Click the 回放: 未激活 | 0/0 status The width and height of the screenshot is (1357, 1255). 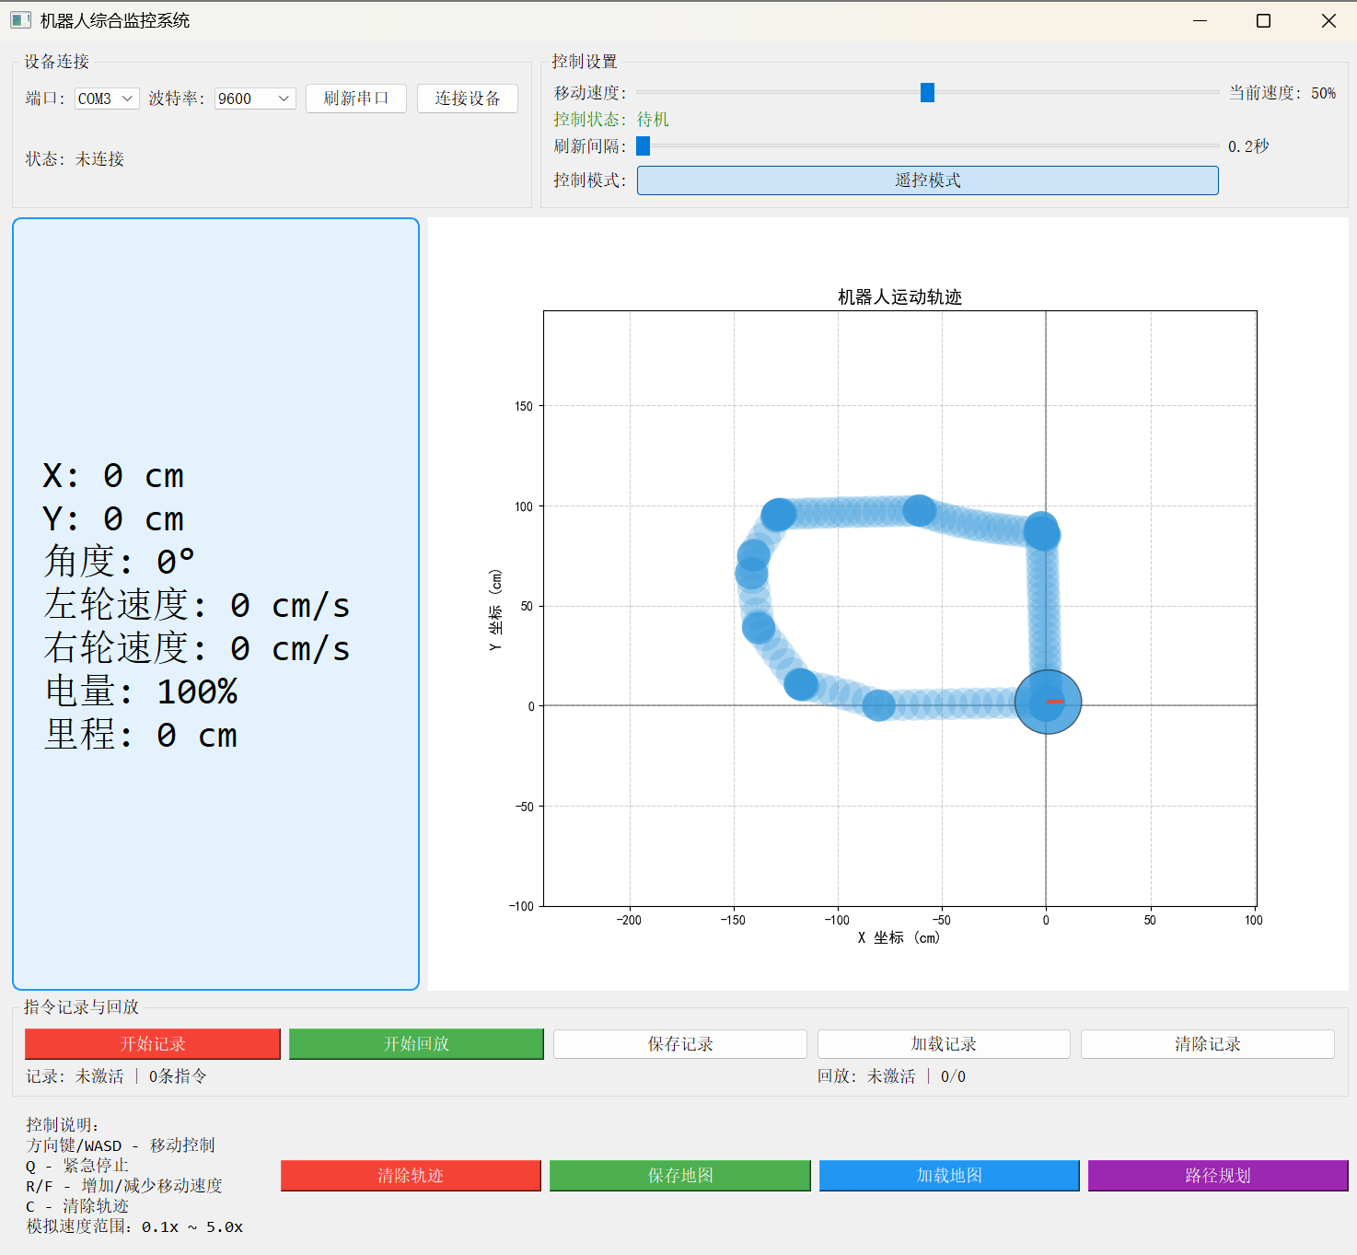(891, 1076)
